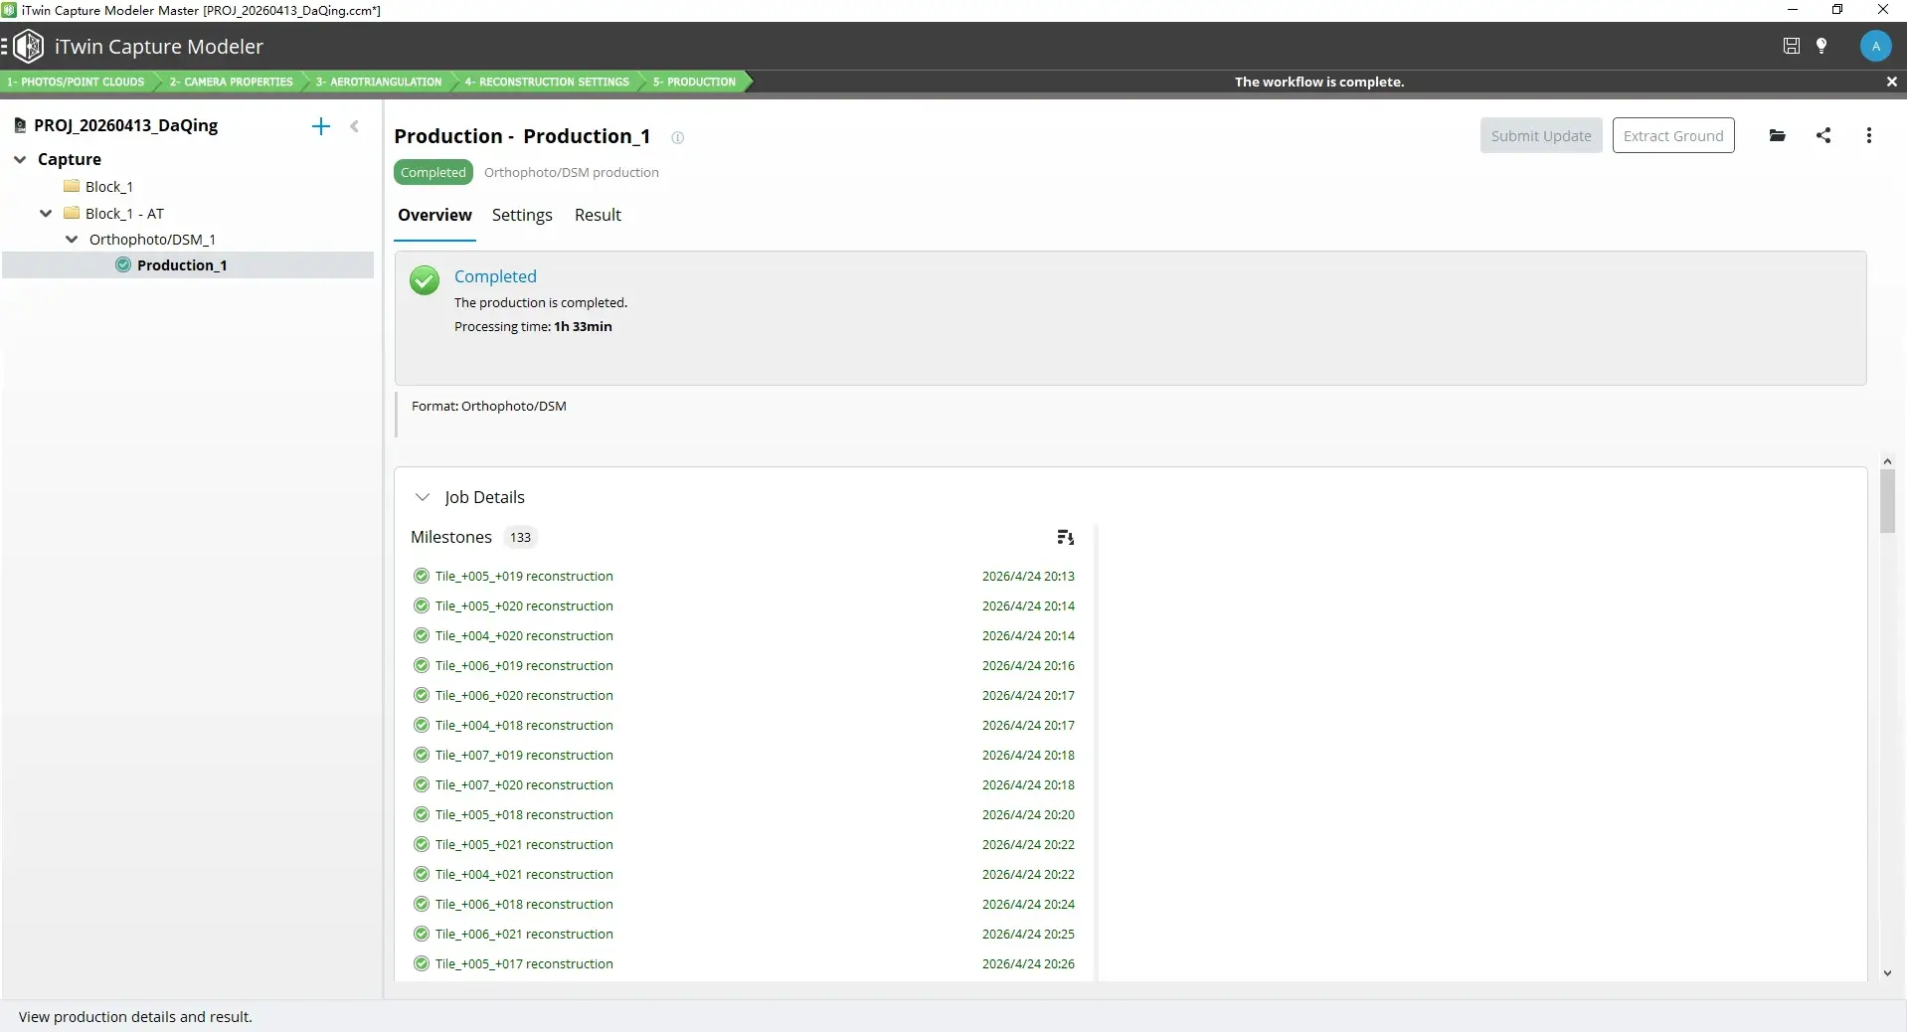Click the green Completed status badge
The width and height of the screenshot is (1907, 1032).
tap(433, 172)
